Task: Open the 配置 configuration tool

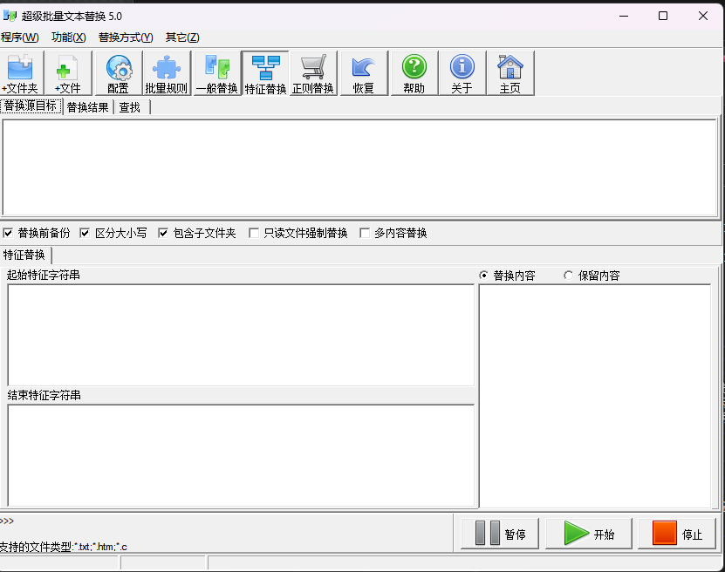Action: pyautogui.click(x=118, y=72)
